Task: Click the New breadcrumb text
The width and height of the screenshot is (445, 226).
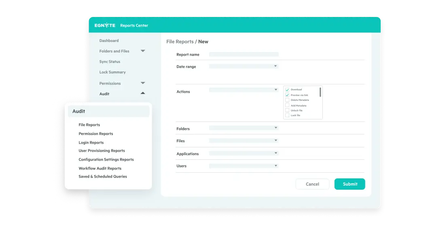Action: 203,42
